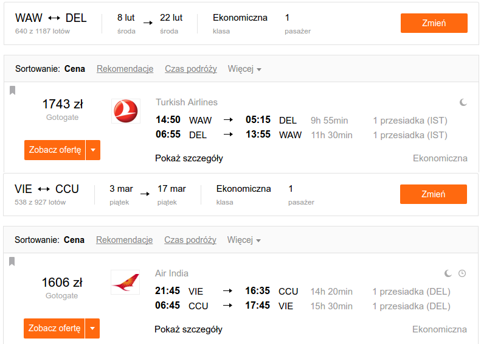Sort VIE–CCU flights by Czas podróży
This screenshot has width=481, height=344.
coord(190,240)
